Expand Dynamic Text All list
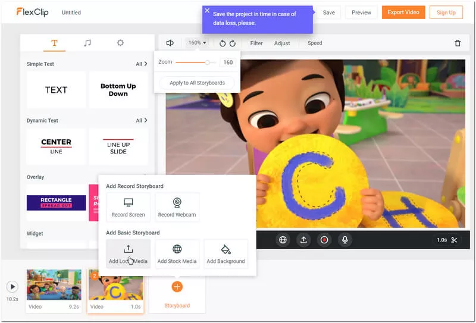 pos(141,121)
